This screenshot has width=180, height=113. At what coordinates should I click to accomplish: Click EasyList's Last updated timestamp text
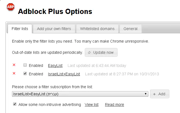(x=97, y=66)
